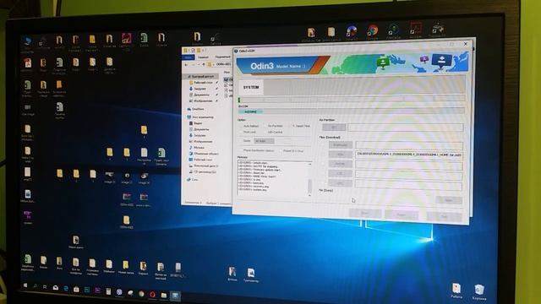Open the Windows Start menu
This screenshot has width=541, height=304.
[x=25, y=285]
